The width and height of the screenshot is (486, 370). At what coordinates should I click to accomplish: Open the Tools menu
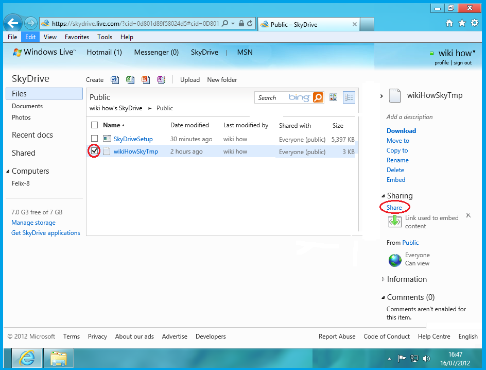[105, 37]
